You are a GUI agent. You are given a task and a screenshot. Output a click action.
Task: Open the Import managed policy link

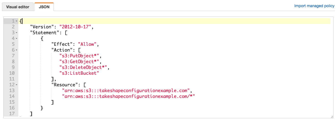[x=314, y=6]
